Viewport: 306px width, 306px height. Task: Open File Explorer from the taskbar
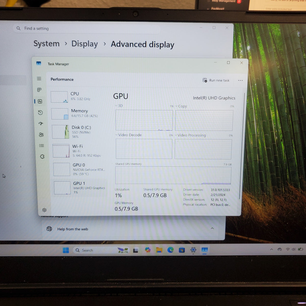pos(159,250)
